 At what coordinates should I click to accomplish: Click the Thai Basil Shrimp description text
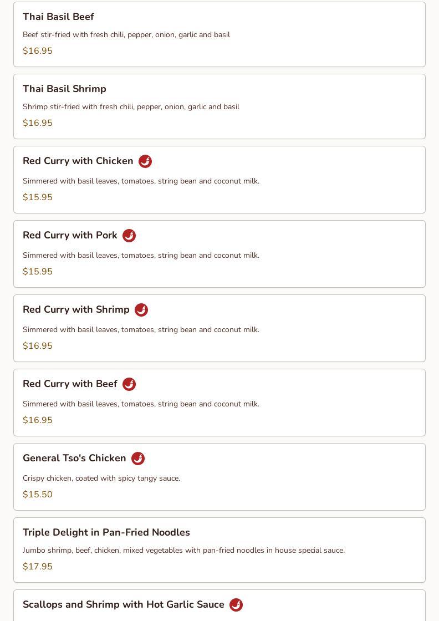pos(131,106)
